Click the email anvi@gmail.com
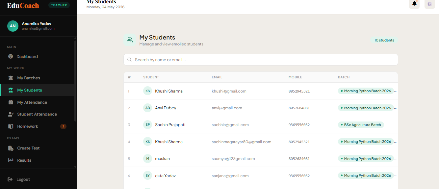The image size is (439, 189). (x=227, y=108)
